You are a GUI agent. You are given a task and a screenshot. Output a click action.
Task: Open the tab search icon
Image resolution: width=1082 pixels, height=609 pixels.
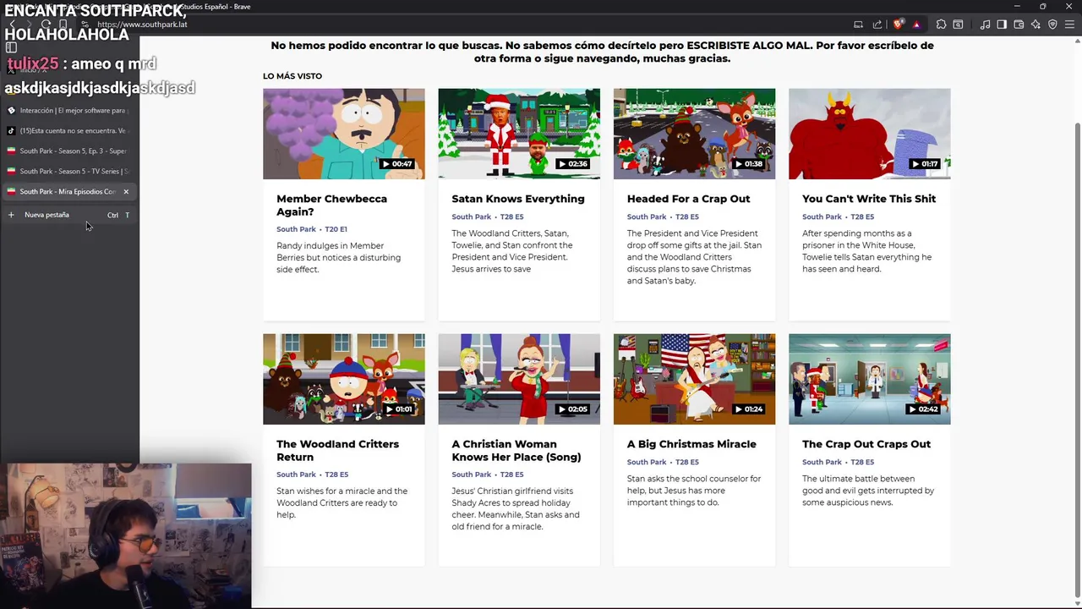[x=958, y=25]
